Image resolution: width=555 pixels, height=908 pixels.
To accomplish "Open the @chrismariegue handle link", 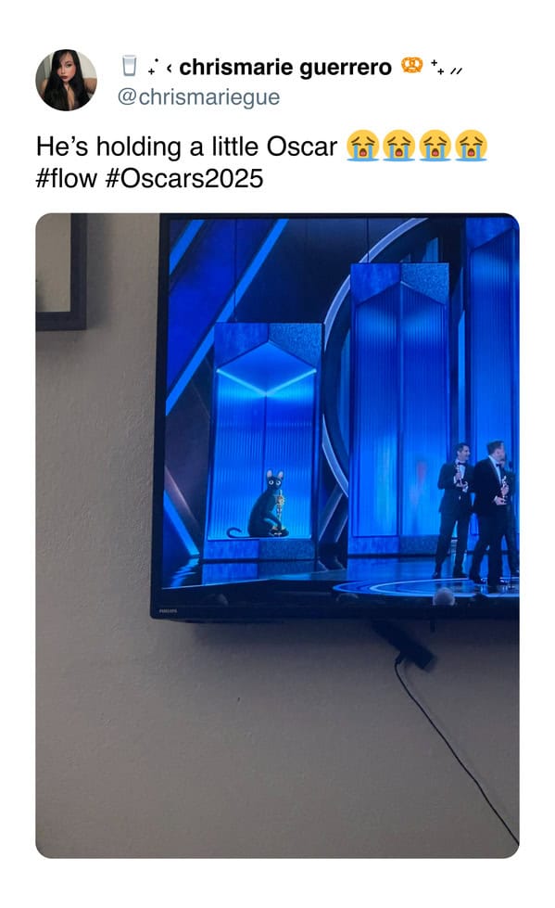I will click(198, 96).
